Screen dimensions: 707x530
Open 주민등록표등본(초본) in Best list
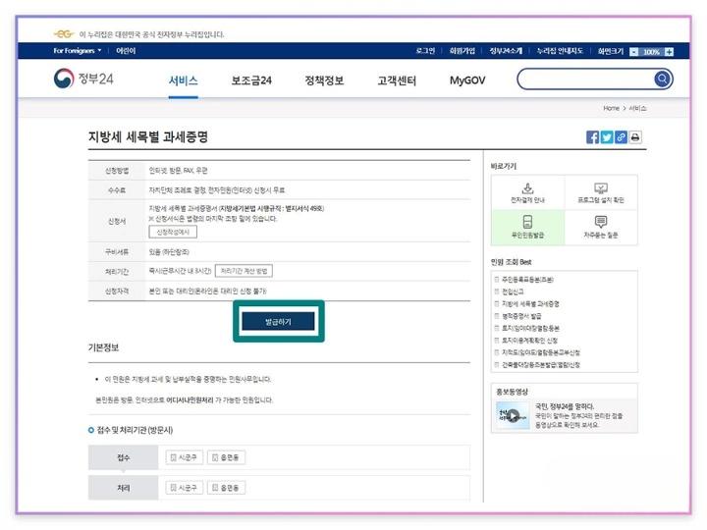[x=527, y=280]
